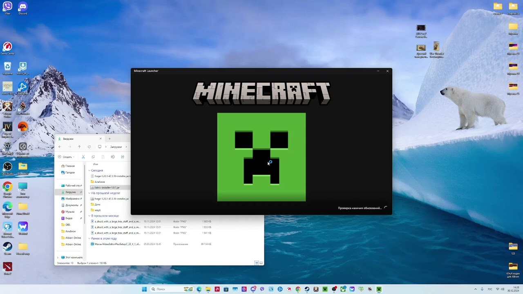Open the Windows Start menu
Image resolution: width=523 pixels, height=294 pixels.
click(x=144, y=289)
